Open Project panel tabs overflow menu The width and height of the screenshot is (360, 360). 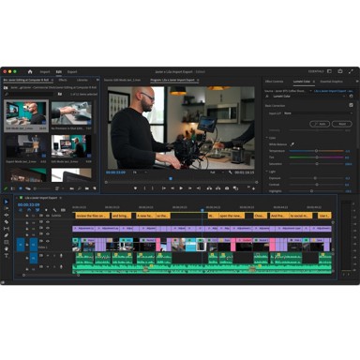(97, 80)
